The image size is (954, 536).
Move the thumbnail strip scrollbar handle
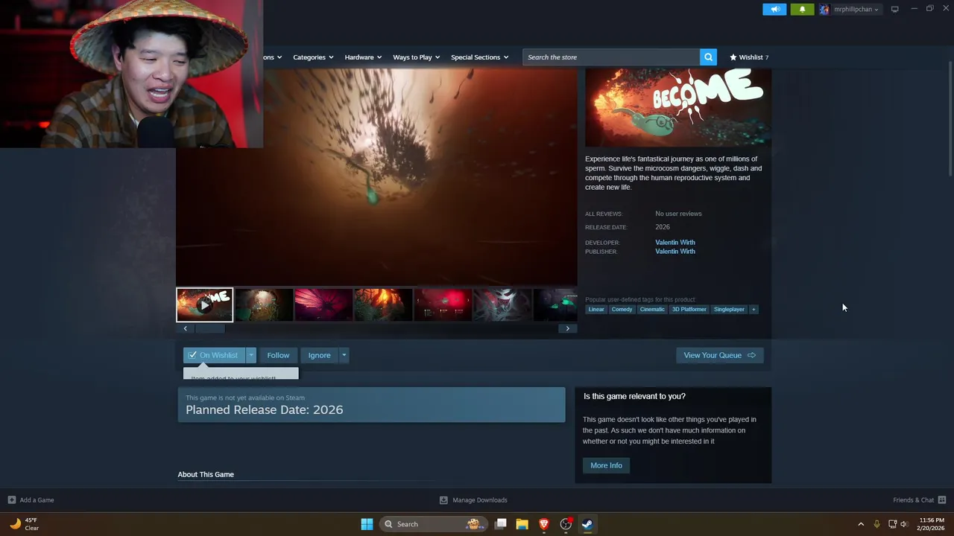tap(209, 328)
